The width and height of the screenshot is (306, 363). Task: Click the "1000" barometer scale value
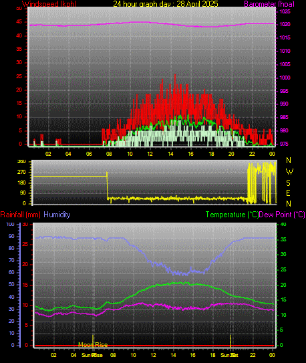pos(285,78)
